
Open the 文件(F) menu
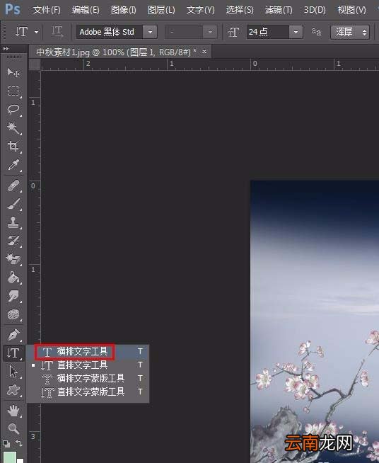[x=47, y=10]
